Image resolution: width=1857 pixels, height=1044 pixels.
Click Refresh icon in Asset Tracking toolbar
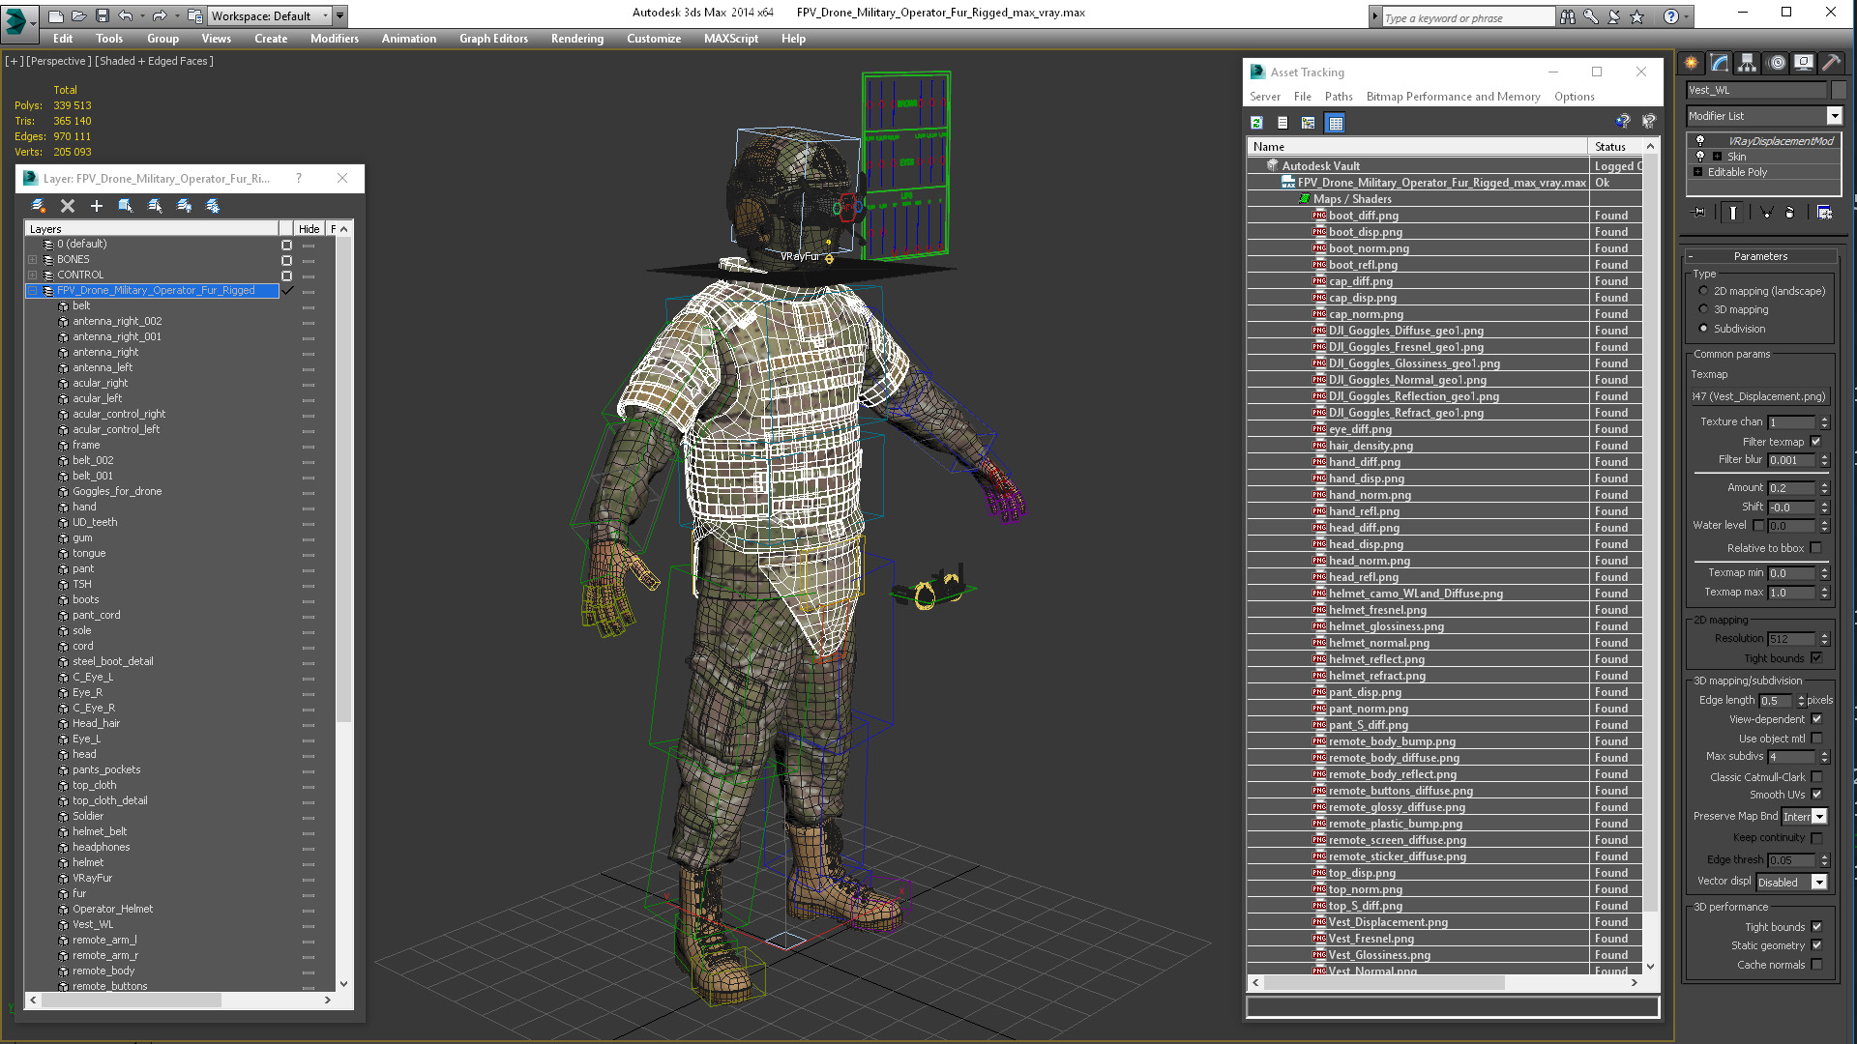[1256, 123]
